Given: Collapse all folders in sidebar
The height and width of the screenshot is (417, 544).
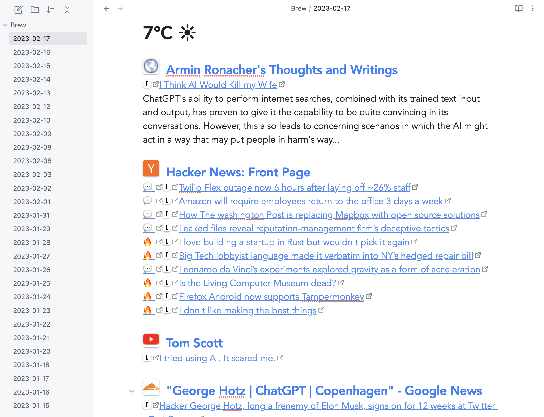Looking at the screenshot, I should pyautogui.click(x=67, y=10).
